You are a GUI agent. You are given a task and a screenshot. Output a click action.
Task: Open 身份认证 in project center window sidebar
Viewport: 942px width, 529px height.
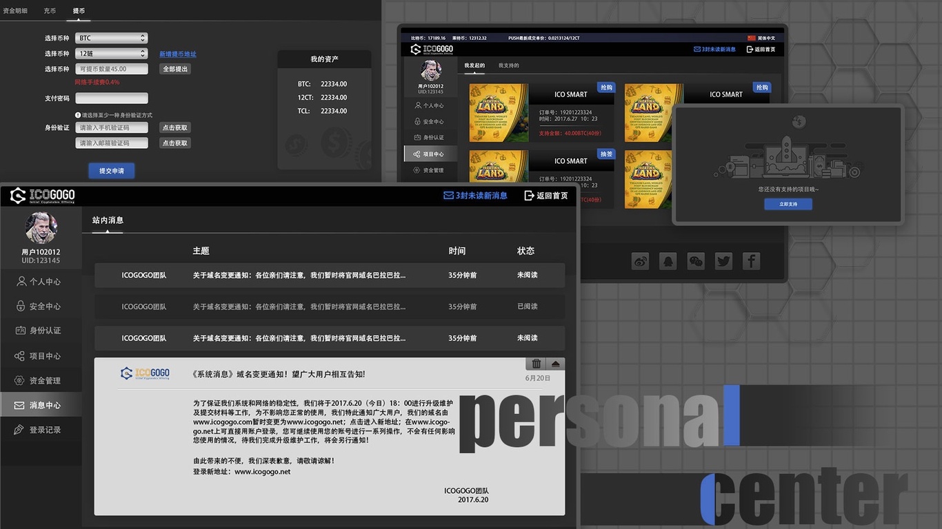[x=429, y=138]
